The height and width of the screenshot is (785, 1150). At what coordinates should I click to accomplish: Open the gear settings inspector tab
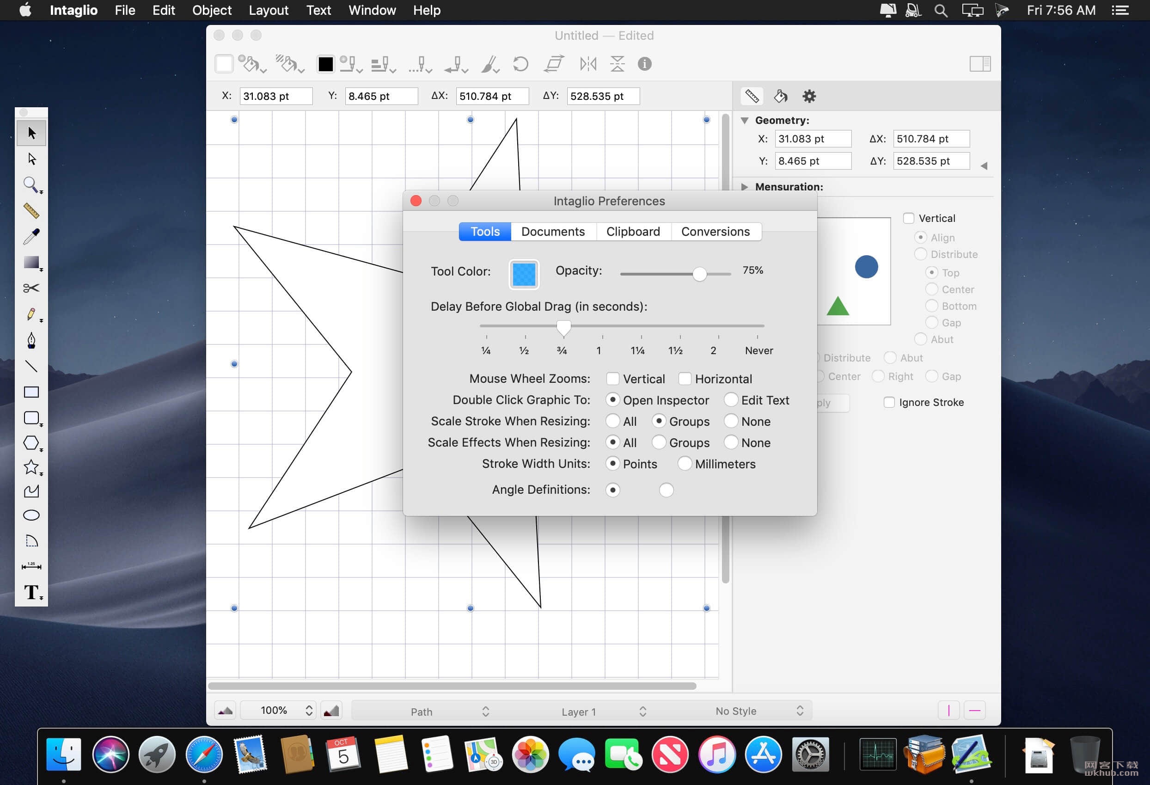809,96
